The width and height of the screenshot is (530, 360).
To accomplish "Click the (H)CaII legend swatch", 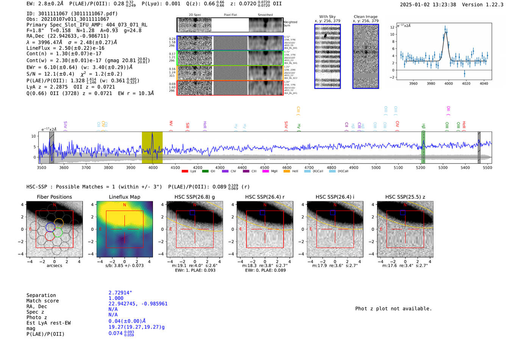I will [332, 172].
